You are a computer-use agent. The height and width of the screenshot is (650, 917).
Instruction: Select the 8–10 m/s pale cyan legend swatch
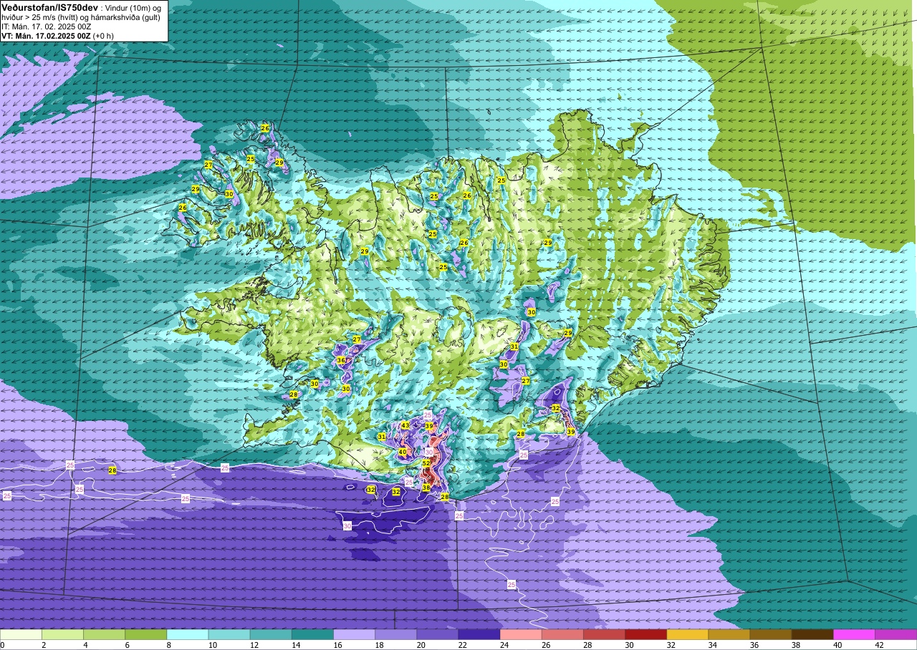click(x=188, y=634)
